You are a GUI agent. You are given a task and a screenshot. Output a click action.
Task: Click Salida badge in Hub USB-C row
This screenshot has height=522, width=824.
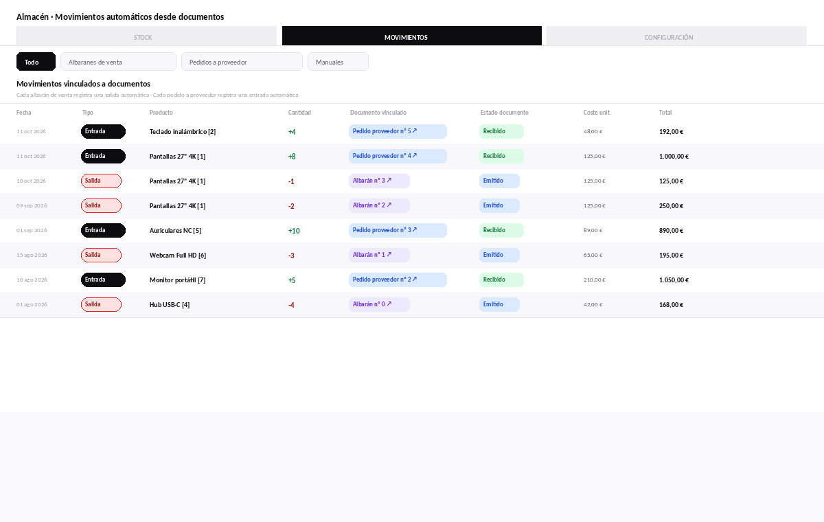coord(101,304)
